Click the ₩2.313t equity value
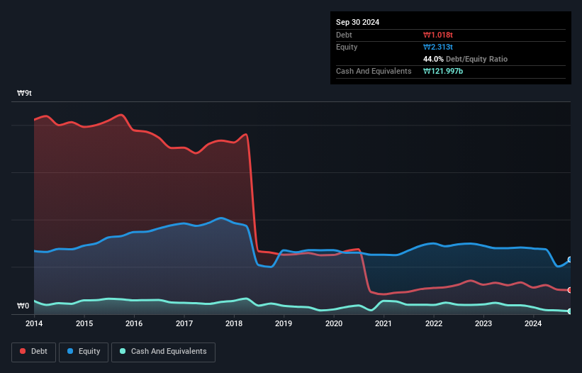Screen dimensions: 582x373 438,47
